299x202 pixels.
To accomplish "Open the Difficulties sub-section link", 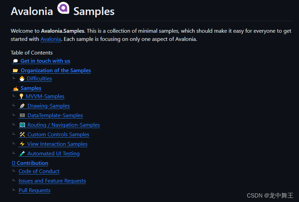I will pos(39,78).
